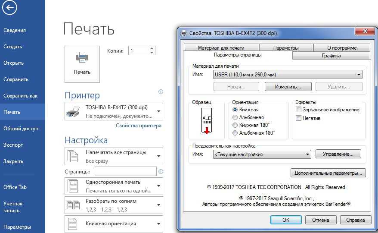378x233 pixels.
Task: Enable the Зеркальное изображение checkbox
Action: [x=298, y=110]
